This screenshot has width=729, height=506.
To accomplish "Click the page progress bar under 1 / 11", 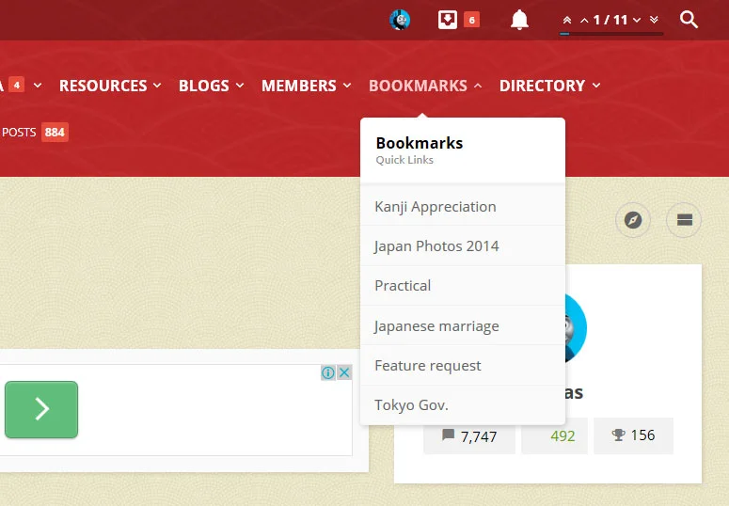I will [611, 34].
